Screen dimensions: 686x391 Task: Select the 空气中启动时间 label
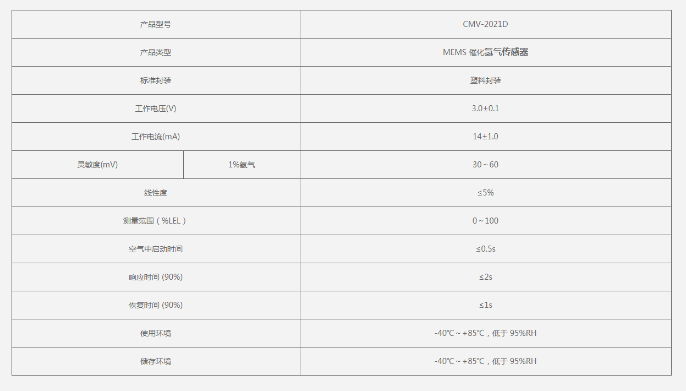156,249
